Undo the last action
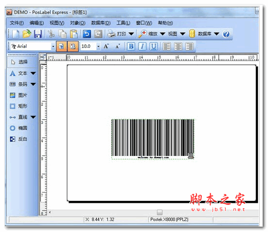Screen dimensions: 268x232 coord(87,34)
